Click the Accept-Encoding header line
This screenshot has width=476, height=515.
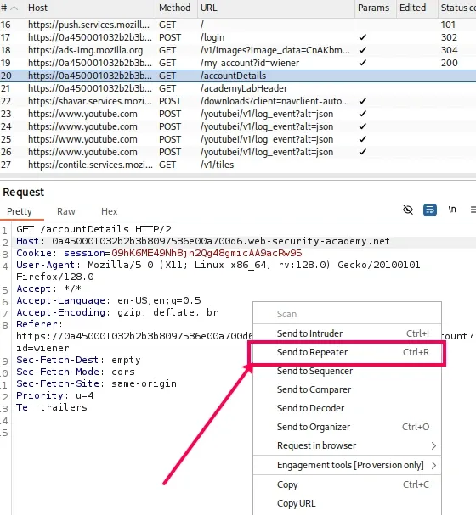pos(117,312)
